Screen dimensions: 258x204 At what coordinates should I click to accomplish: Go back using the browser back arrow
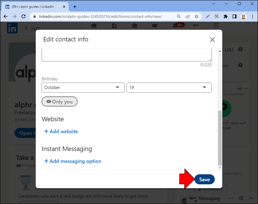[x=6, y=16]
